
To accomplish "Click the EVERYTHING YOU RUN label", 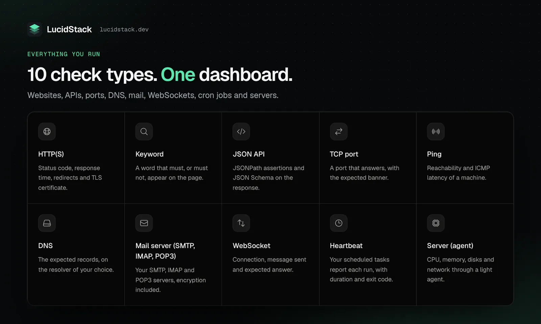I will click(x=64, y=54).
